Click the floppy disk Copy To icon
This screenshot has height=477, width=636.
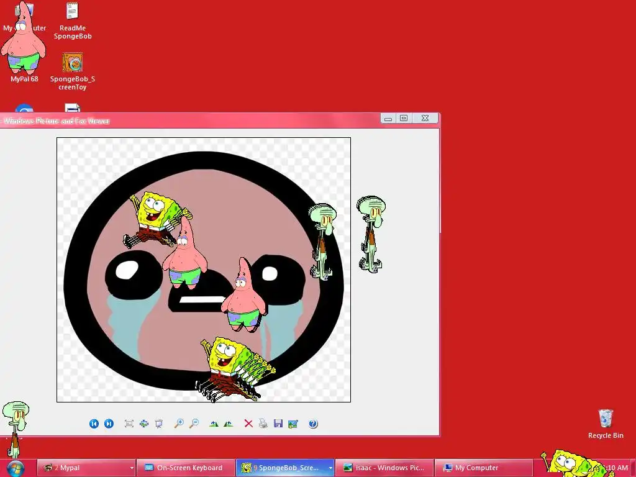pyautogui.click(x=278, y=424)
